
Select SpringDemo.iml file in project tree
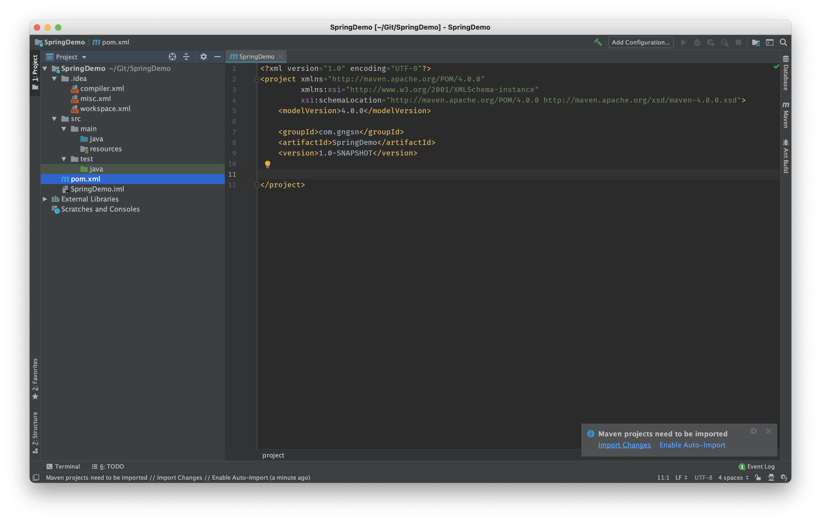[x=97, y=189]
